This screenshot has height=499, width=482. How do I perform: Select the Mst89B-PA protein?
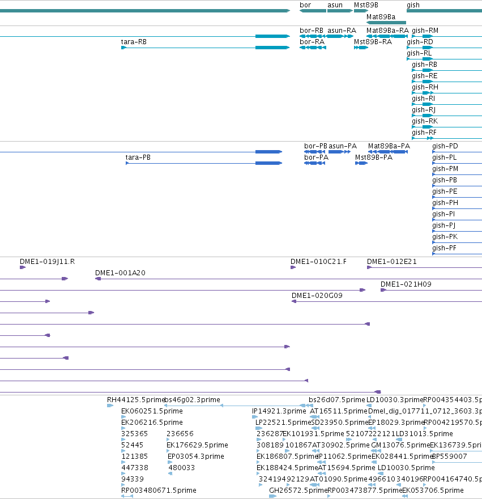pos(361,163)
